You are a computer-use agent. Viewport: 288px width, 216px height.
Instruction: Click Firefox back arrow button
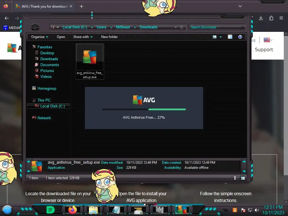pos(7,18)
